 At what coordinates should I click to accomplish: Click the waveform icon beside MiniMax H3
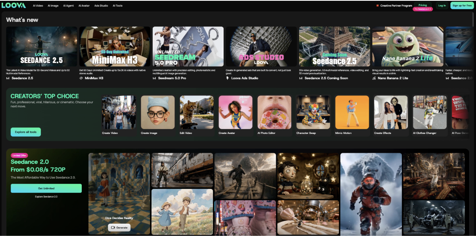pyautogui.click(x=81, y=78)
